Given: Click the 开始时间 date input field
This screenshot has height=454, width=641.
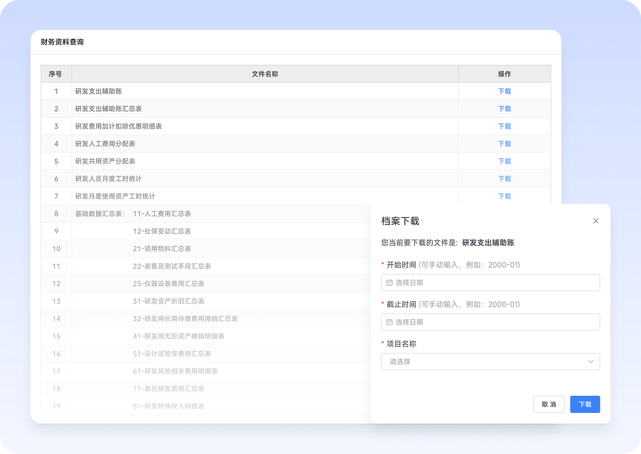Looking at the screenshot, I should click(x=491, y=283).
